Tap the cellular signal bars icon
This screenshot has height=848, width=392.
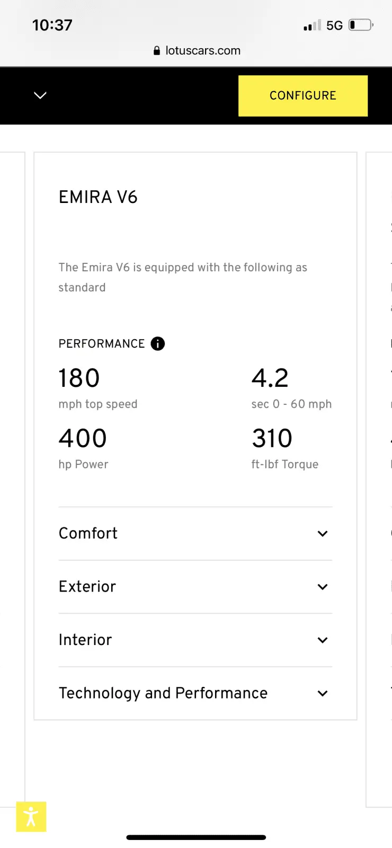(313, 25)
